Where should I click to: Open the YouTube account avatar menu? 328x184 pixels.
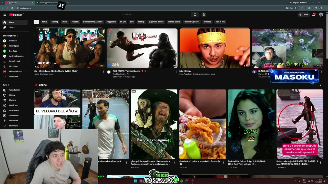click(321, 15)
